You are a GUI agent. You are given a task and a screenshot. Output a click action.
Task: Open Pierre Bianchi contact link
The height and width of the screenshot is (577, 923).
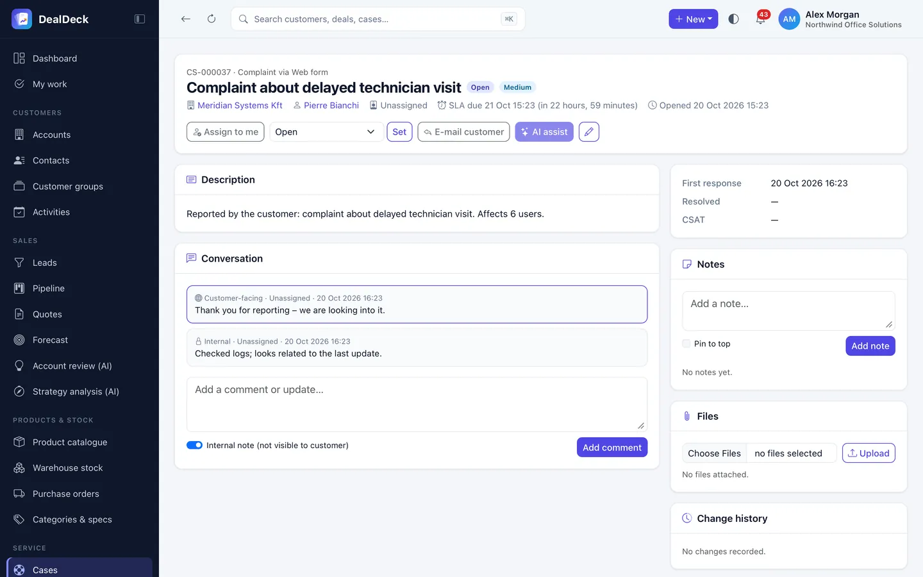[x=331, y=105]
